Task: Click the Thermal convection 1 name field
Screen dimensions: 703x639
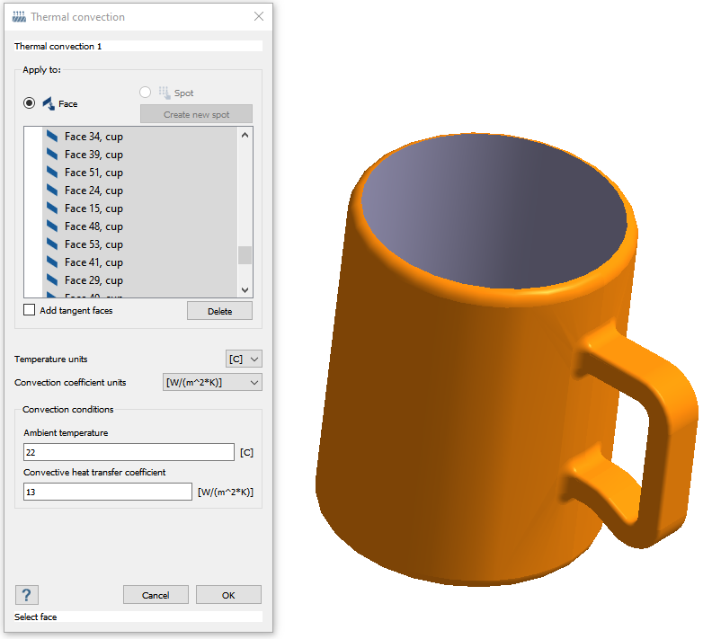Action: pyautogui.click(x=138, y=46)
